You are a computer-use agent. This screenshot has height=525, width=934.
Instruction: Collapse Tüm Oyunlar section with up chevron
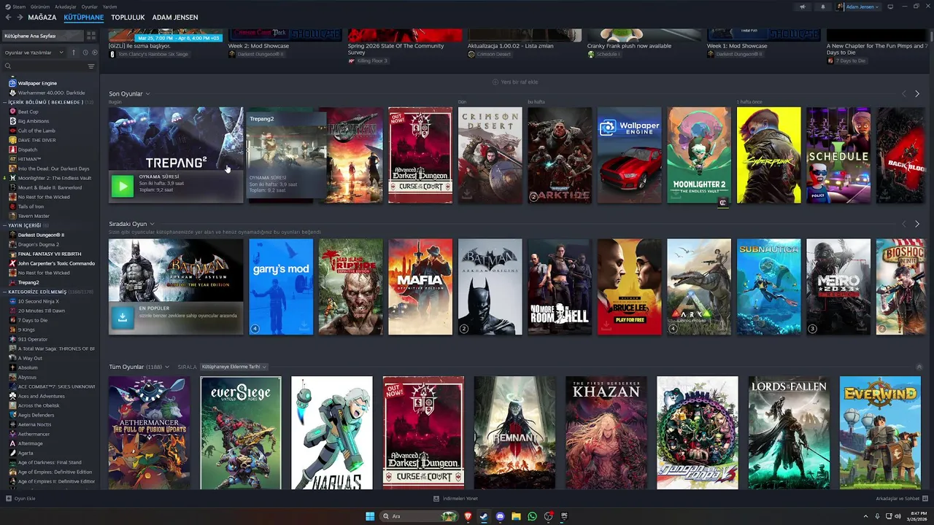[918, 367]
